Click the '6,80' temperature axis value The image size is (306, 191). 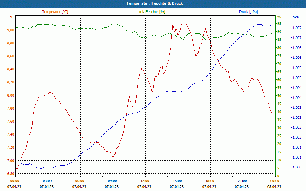(x=11, y=174)
